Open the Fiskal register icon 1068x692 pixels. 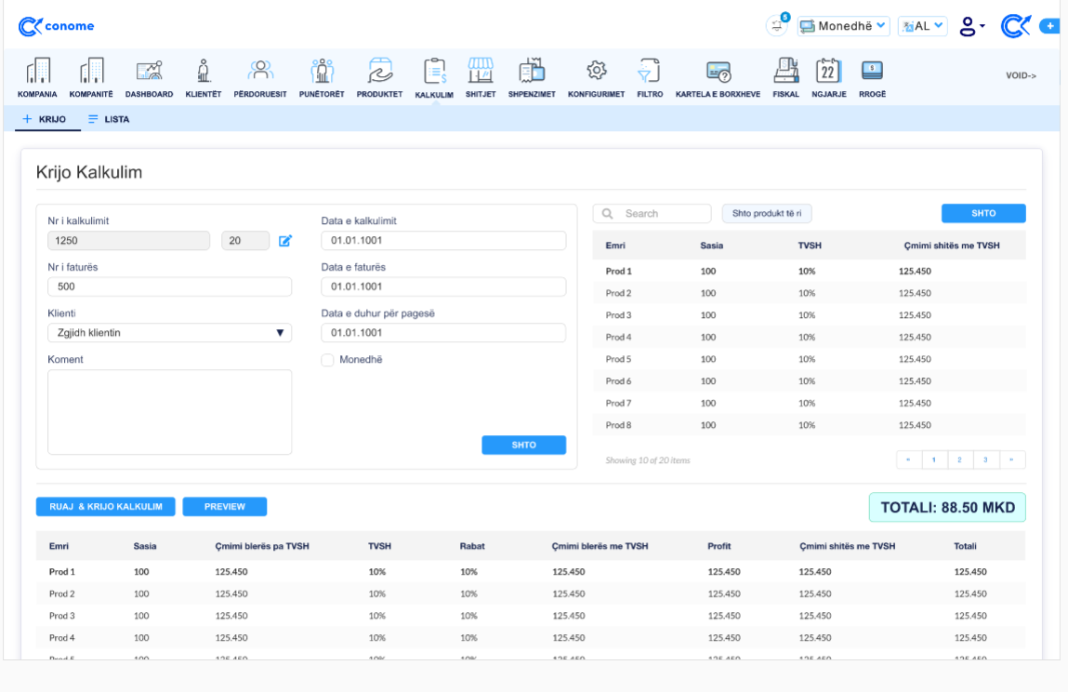click(785, 72)
